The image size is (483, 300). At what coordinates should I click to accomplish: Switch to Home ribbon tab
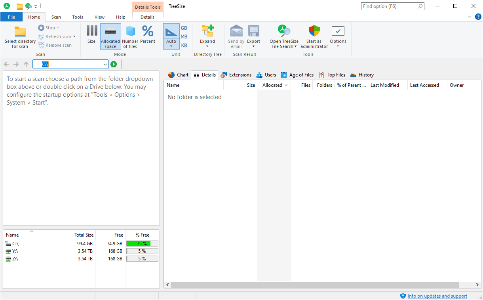[x=34, y=17]
